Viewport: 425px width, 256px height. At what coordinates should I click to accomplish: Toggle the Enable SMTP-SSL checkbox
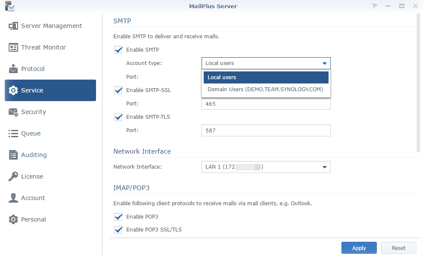tap(118, 90)
